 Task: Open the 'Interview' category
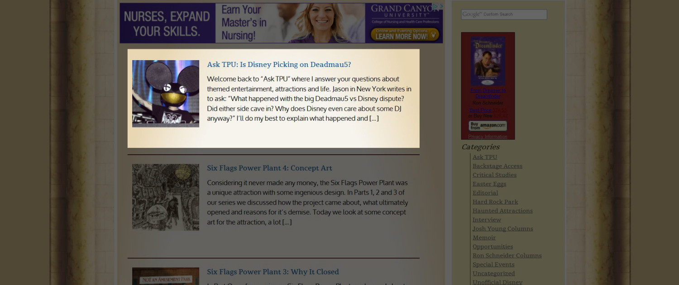(x=487, y=220)
